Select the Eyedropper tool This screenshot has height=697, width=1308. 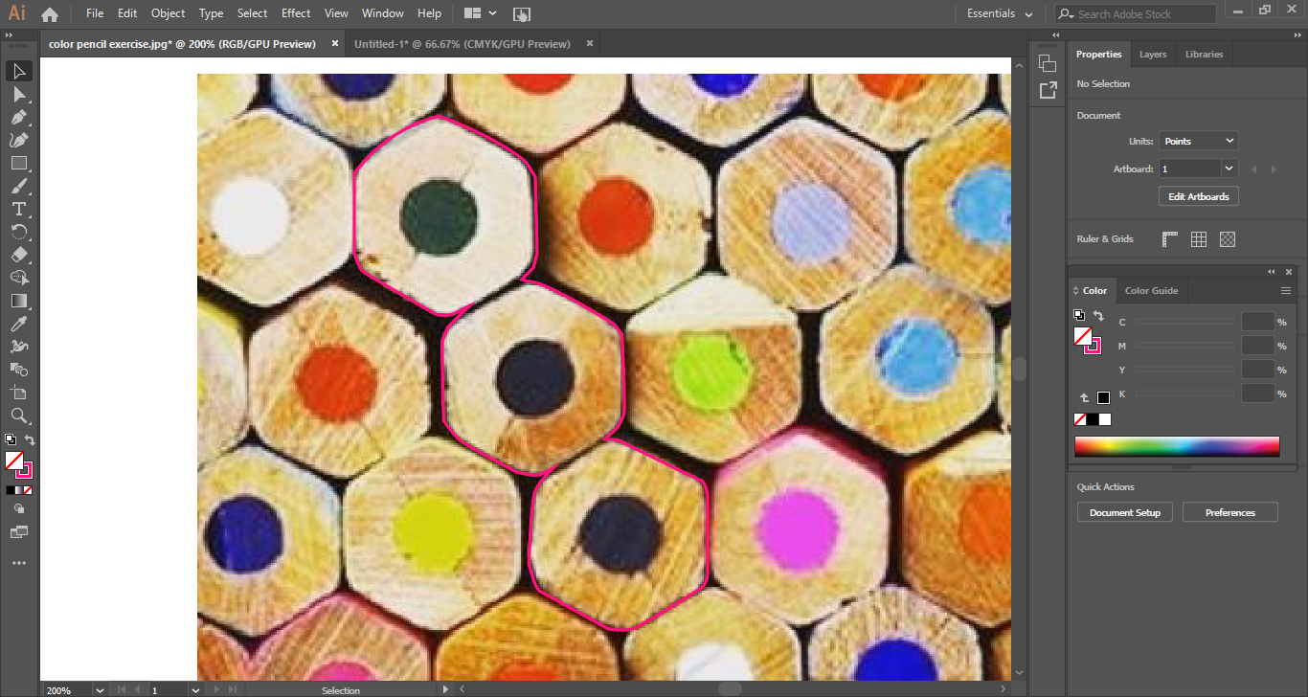(18, 324)
